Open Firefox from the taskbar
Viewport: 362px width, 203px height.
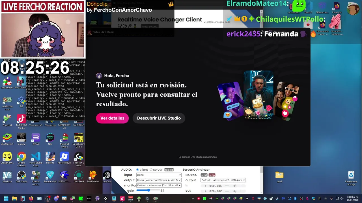31,198
